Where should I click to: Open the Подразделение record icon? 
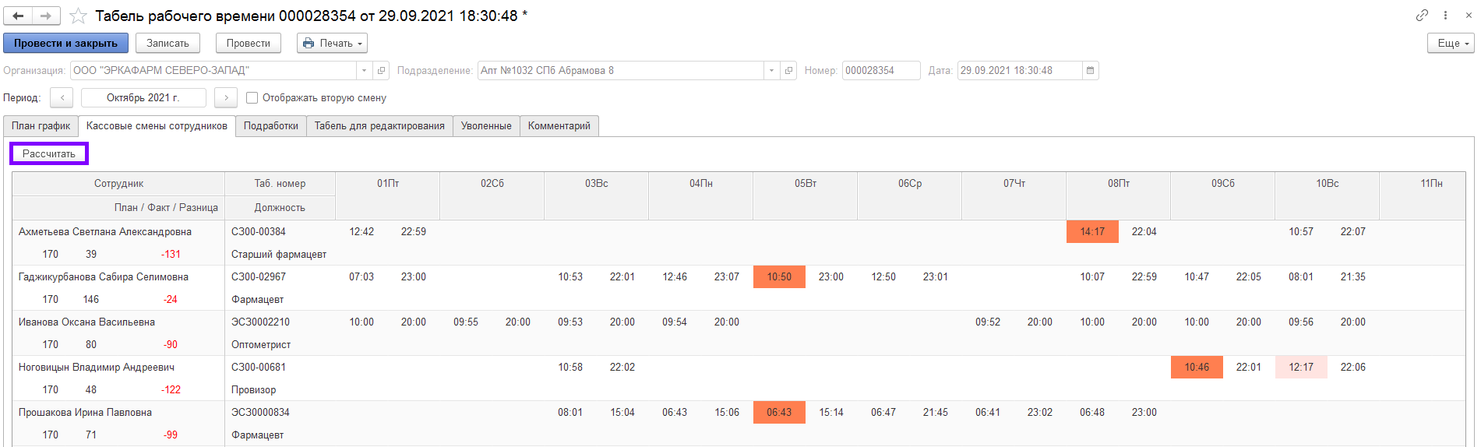(788, 71)
